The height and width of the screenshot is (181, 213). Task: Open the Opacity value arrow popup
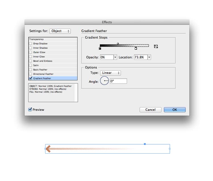(x=115, y=57)
